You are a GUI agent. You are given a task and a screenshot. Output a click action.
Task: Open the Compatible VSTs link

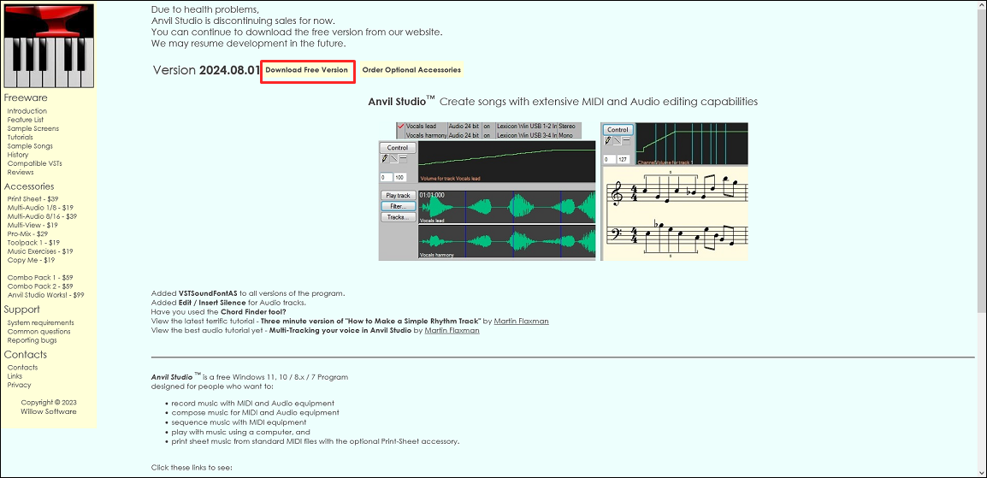coord(34,163)
